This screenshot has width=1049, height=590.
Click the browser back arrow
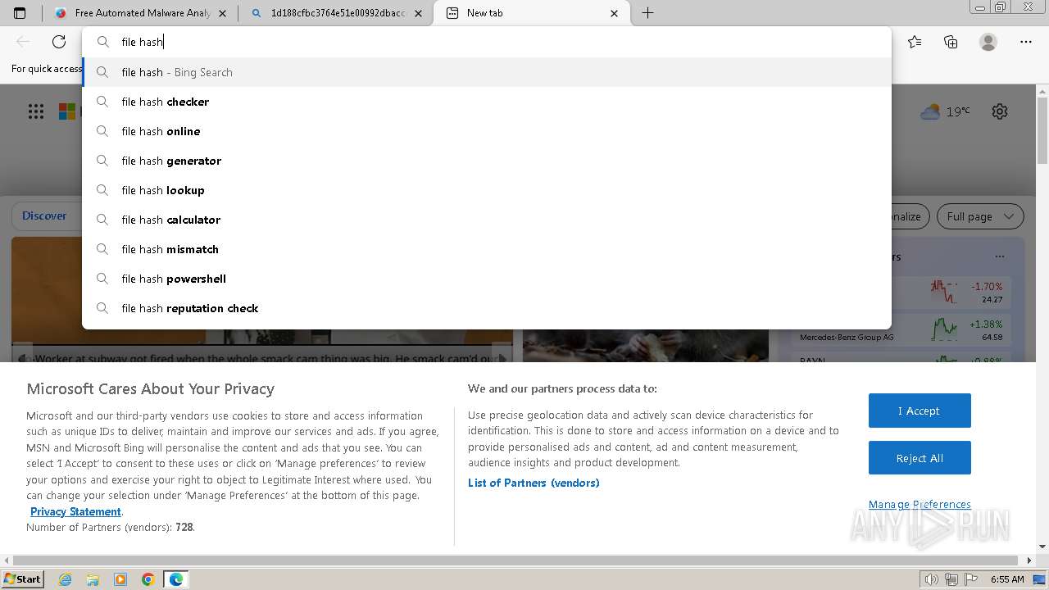tap(23, 42)
